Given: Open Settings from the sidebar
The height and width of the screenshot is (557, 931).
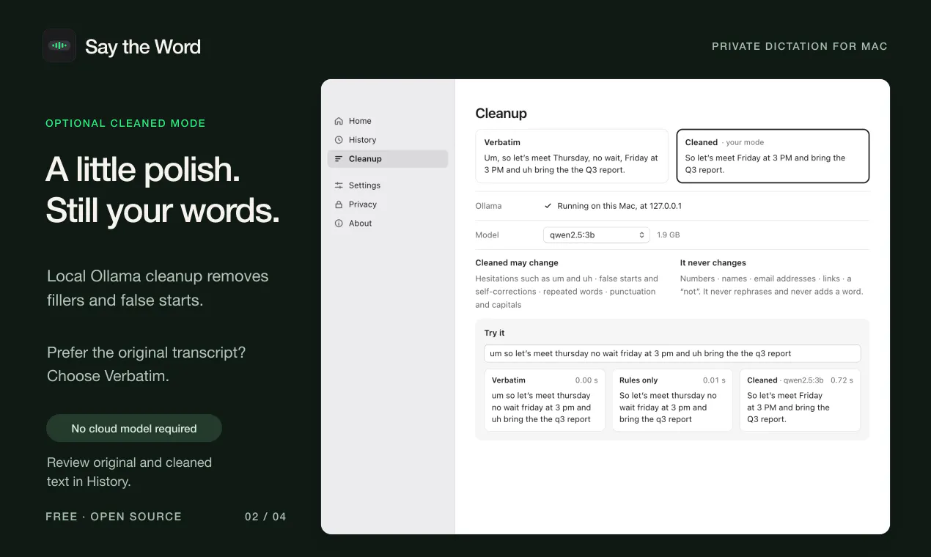Looking at the screenshot, I should [x=388, y=185].
